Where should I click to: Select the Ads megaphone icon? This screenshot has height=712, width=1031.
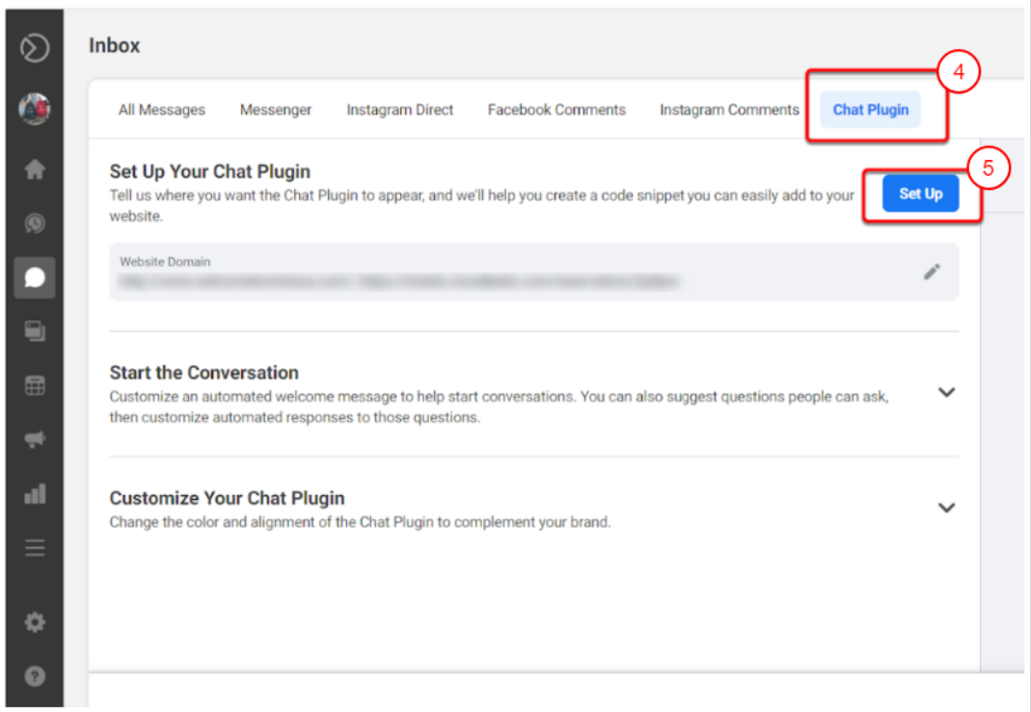[35, 439]
